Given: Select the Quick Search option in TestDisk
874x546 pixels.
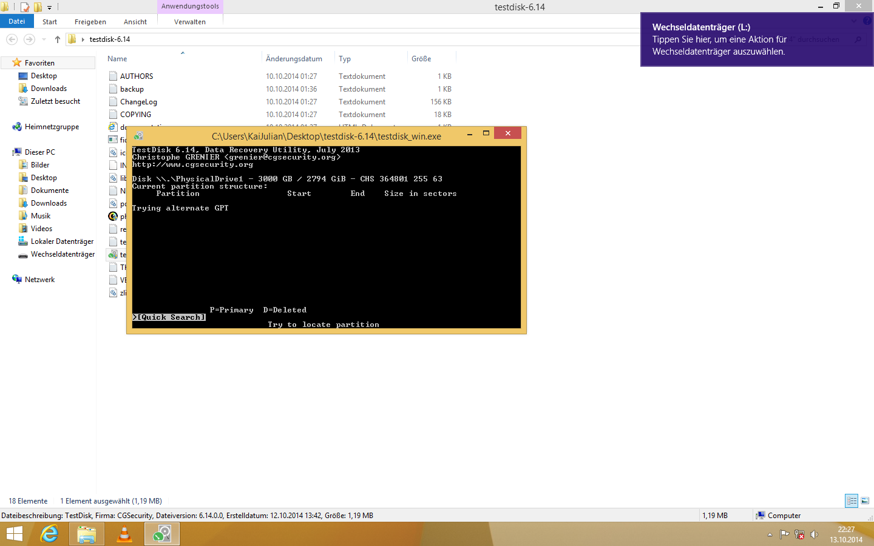Looking at the screenshot, I should (x=169, y=317).
